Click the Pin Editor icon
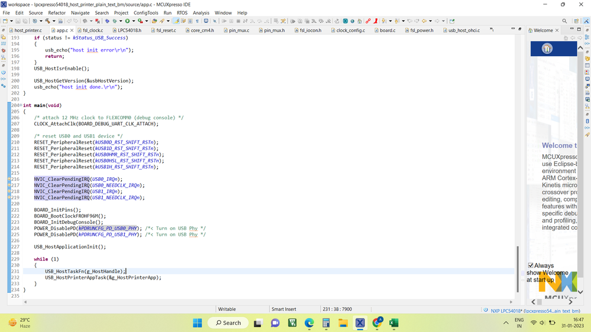Screen dimensions: 591x332 click(452, 21)
